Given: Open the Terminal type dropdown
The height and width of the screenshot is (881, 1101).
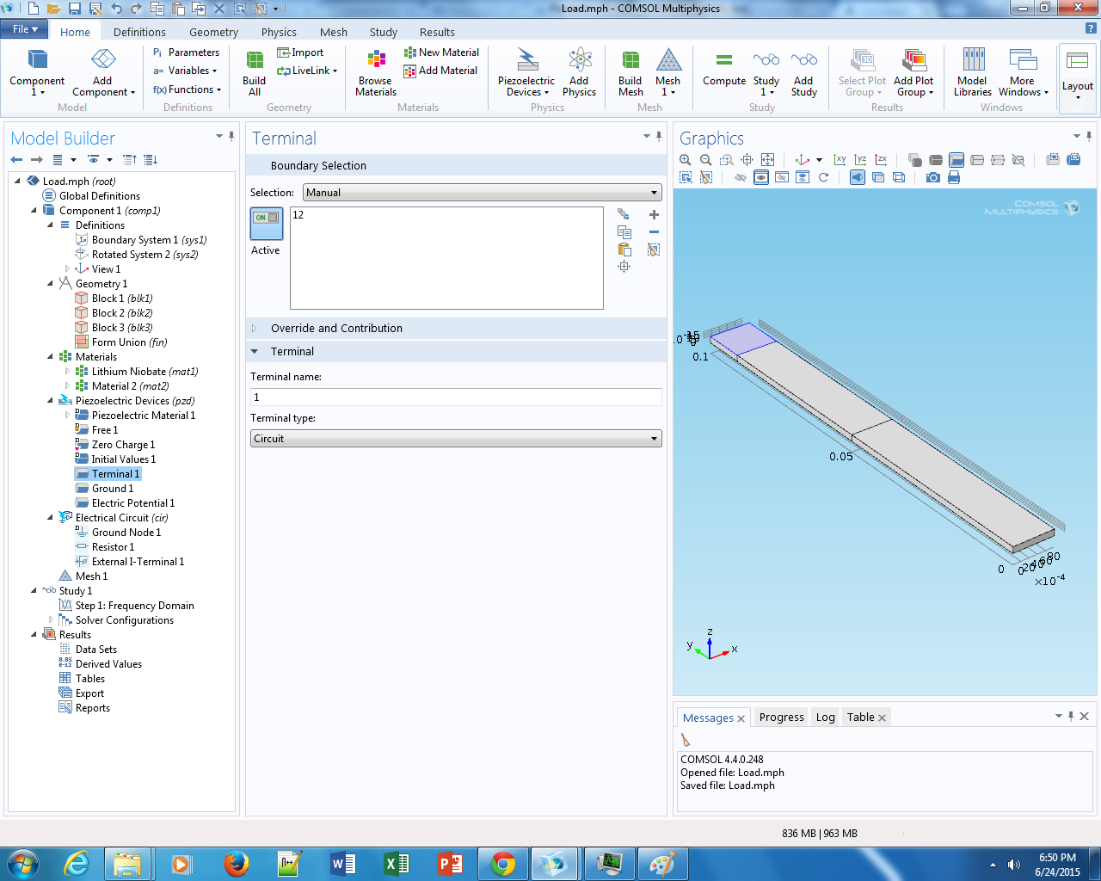Looking at the screenshot, I should [x=456, y=439].
